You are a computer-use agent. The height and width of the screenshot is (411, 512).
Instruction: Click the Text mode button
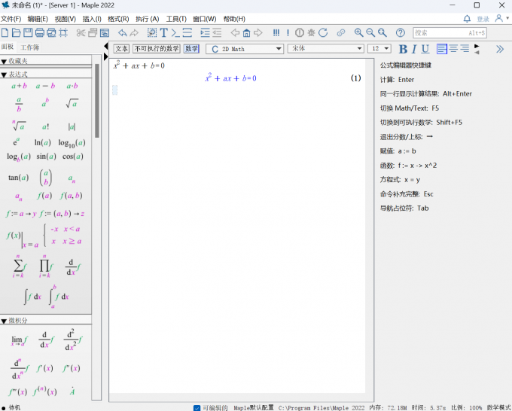[x=121, y=49]
